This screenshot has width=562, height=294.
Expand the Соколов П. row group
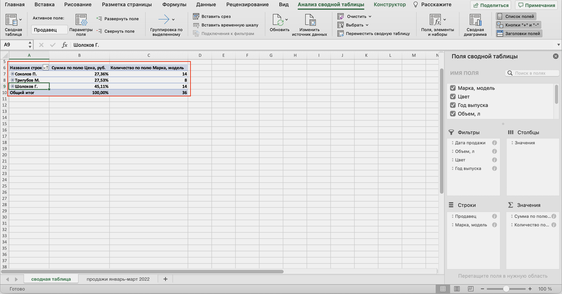click(x=12, y=74)
